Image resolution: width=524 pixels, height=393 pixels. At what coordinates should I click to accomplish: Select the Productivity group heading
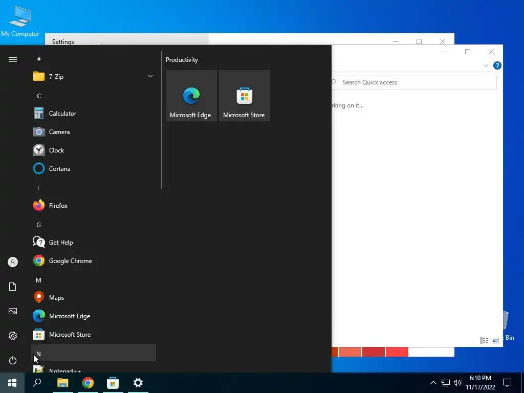point(182,60)
